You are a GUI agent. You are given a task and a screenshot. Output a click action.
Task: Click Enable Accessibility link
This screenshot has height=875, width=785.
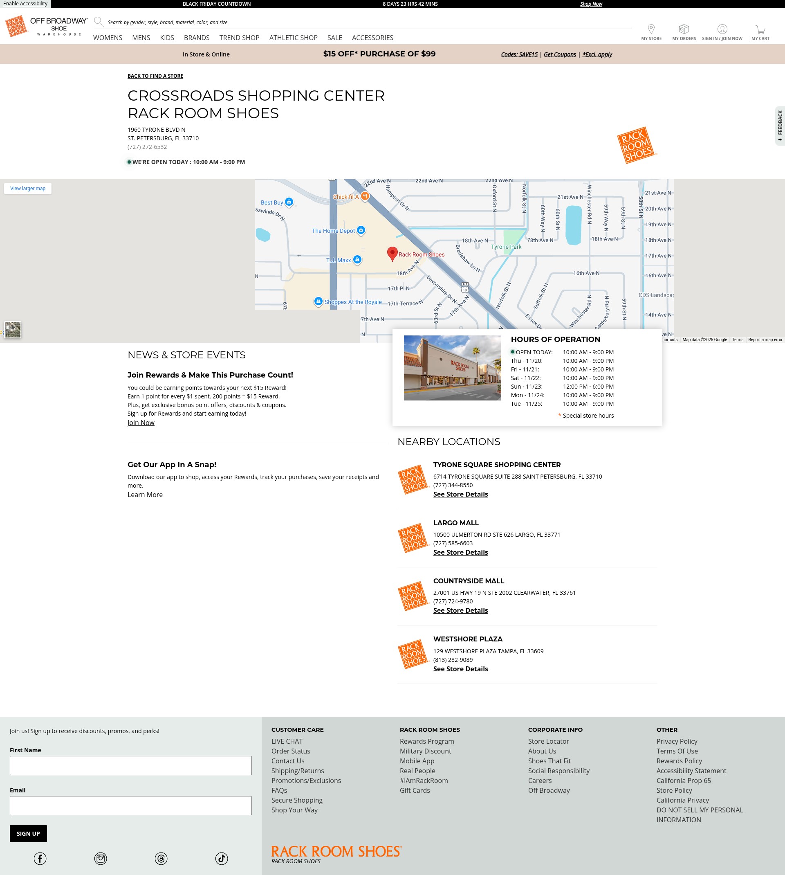[x=25, y=3]
